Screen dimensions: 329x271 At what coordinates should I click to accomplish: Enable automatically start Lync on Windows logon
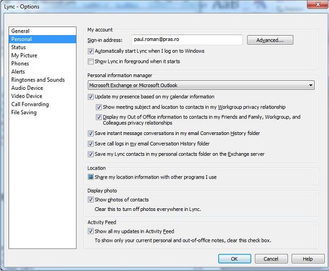(91, 52)
